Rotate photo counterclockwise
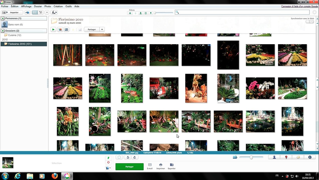 coord(128,157)
